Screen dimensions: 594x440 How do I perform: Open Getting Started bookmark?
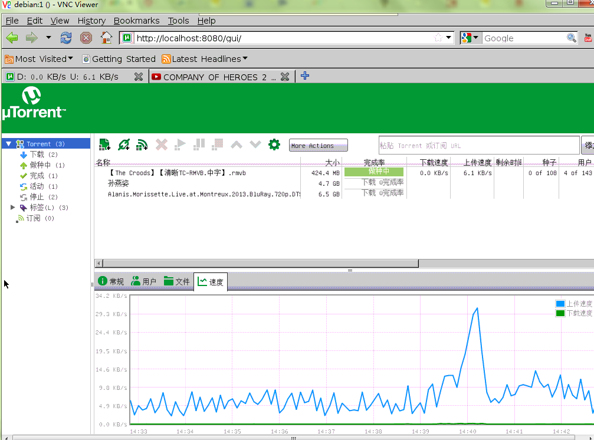pos(119,59)
